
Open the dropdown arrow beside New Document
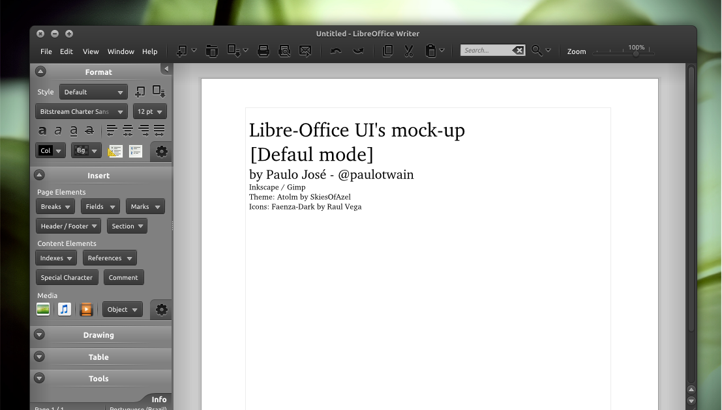pyautogui.click(x=194, y=50)
